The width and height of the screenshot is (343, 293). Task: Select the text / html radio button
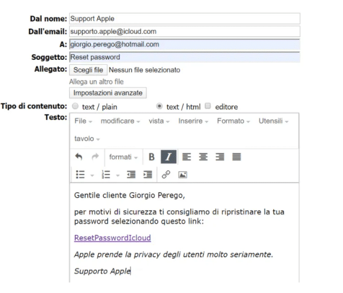[x=160, y=106]
